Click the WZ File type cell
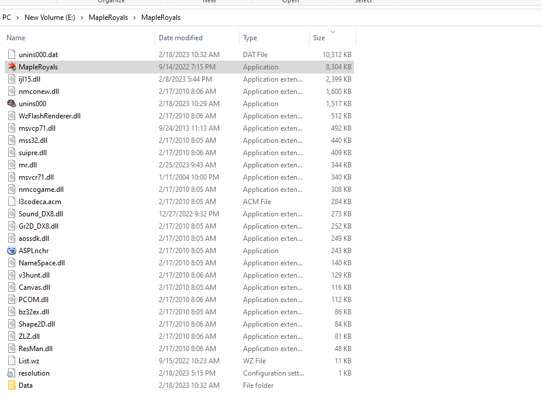Image resolution: width=542 pixels, height=396 pixels. (255, 361)
